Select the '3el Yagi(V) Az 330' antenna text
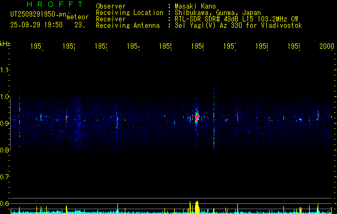Viewport: 337px width, 214px height. (x=209, y=26)
